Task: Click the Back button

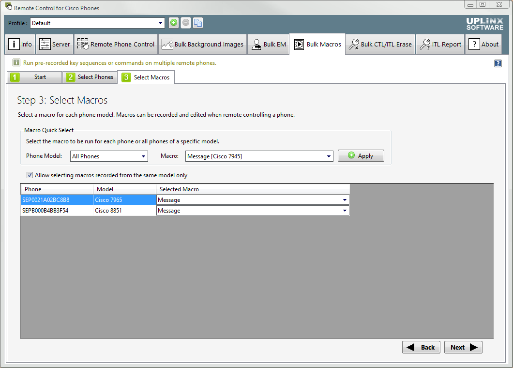Action: [421, 347]
